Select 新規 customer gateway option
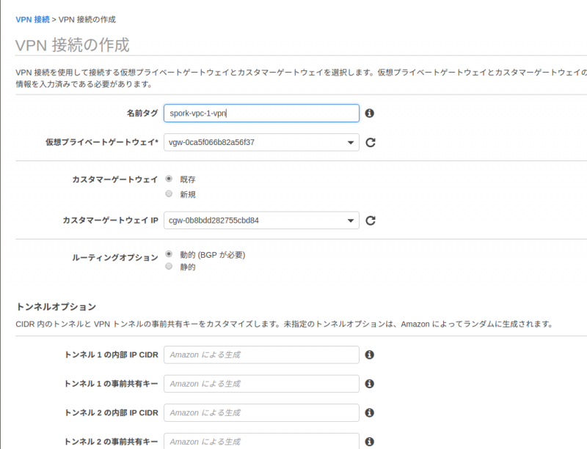 (x=169, y=194)
